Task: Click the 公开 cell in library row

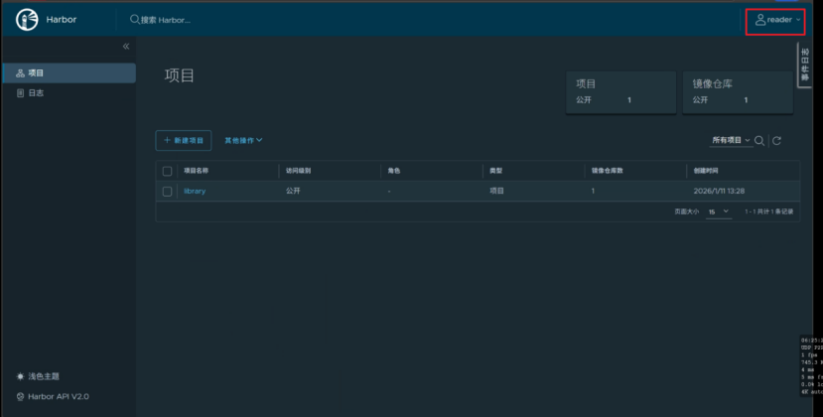Action: coord(293,192)
